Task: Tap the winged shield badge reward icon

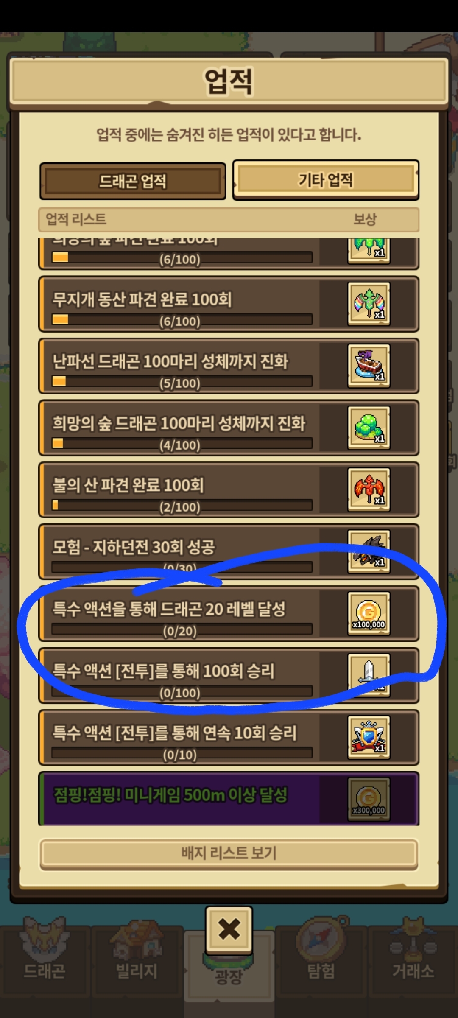Action: coord(369,737)
